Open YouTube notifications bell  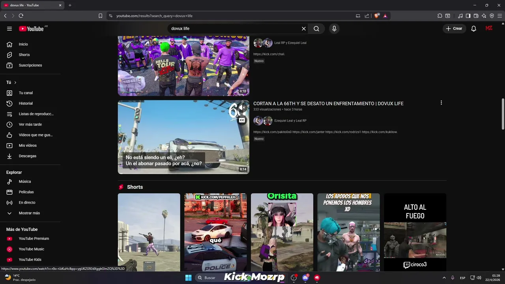point(474,28)
